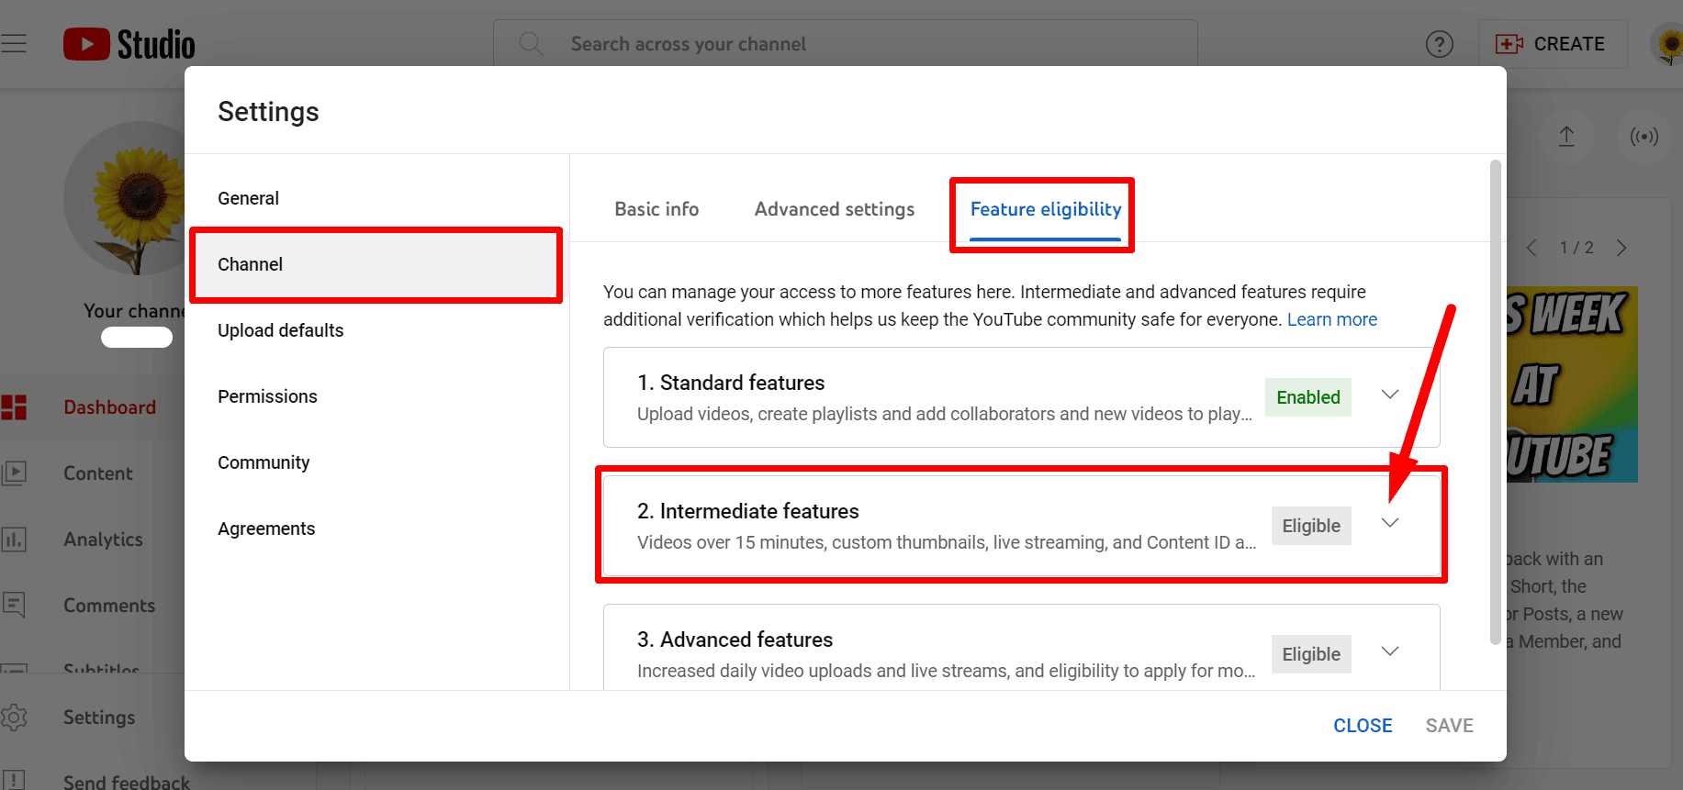Click Eligible badge for Advanced features
Image resolution: width=1683 pixels, height=790 pixels.
[x=1311, y=654]
